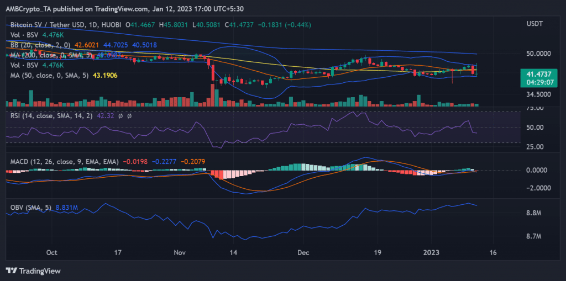
Task: Click the Bollinger basis value 42.6021
Action: tap(87, 45)
